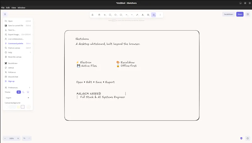Screen dimensions: 252x143
Task: Open the help question mark button
Action: click(x=248, y=138)
